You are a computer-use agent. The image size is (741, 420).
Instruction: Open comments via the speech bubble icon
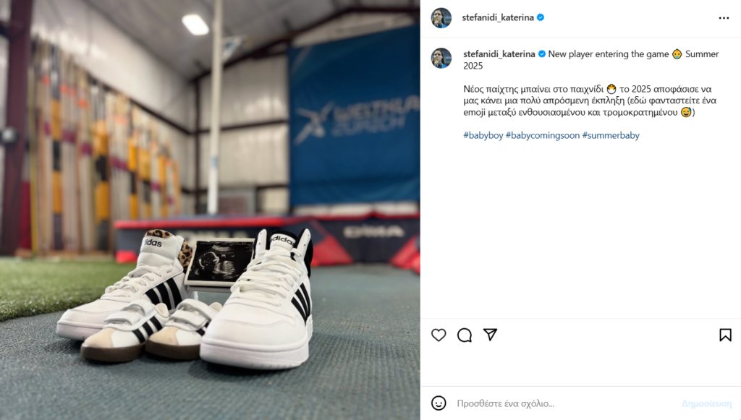click(465, 335)
